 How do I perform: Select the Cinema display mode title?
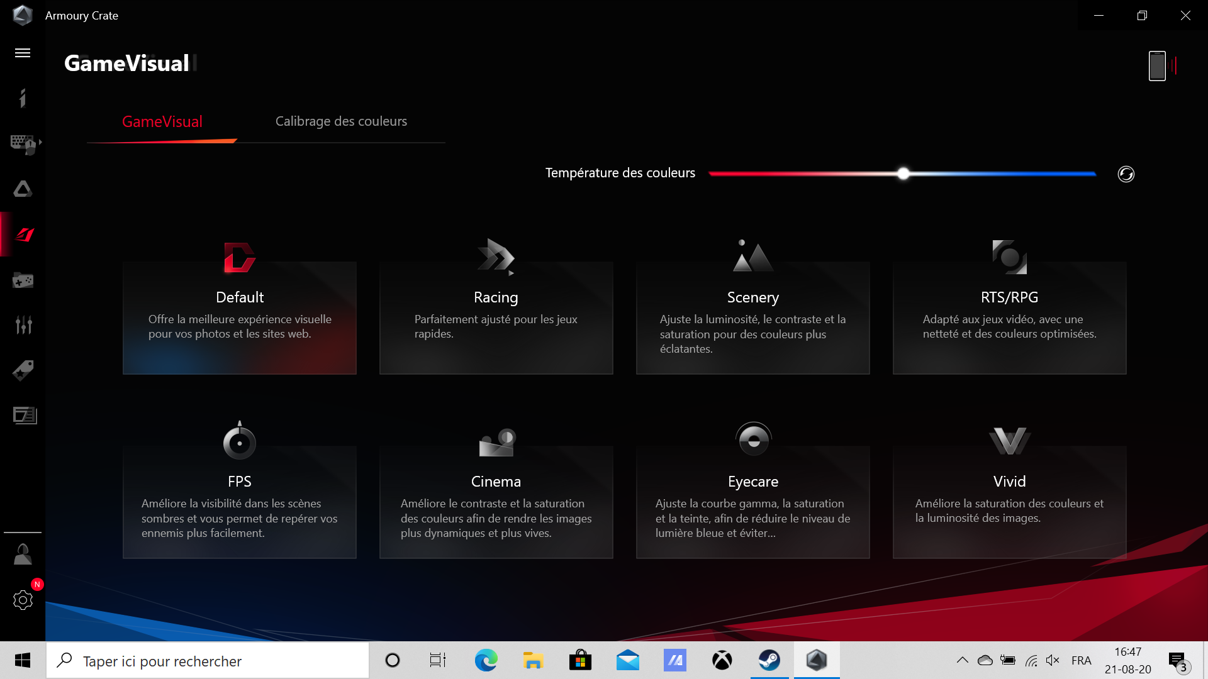496,482
